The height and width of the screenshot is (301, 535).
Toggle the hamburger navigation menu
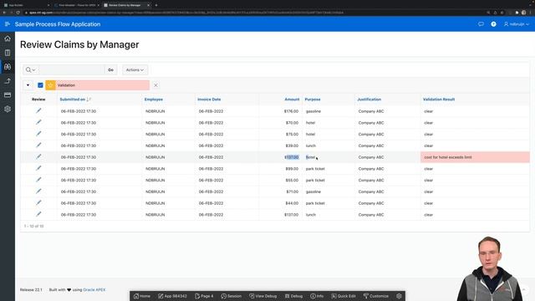point(8,24)
